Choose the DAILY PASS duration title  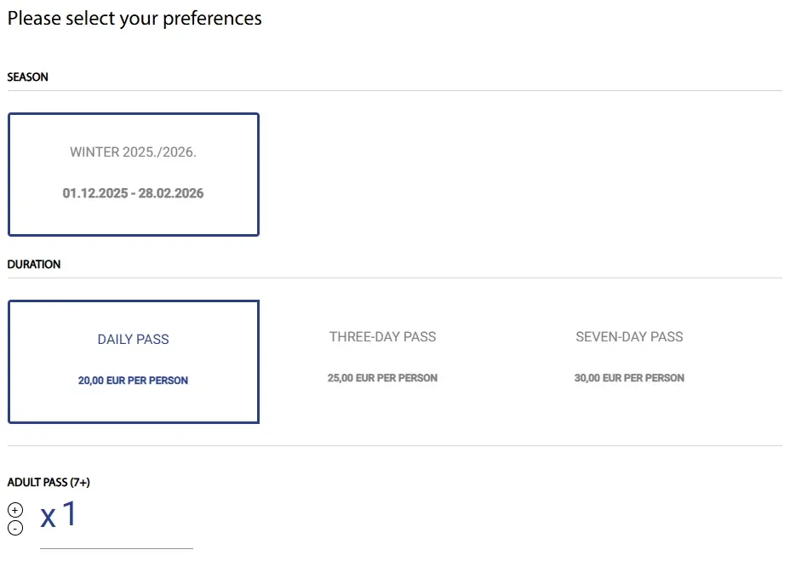pos(133,339)
